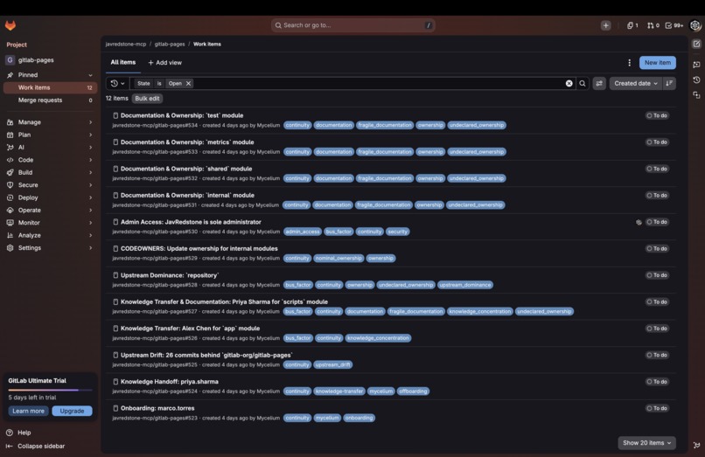Click the trial days progress bar

pos(50,390)
